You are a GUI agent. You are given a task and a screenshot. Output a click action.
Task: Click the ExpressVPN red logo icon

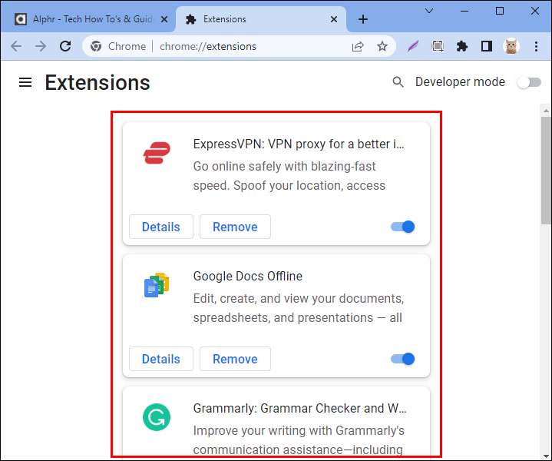(157, 153)
